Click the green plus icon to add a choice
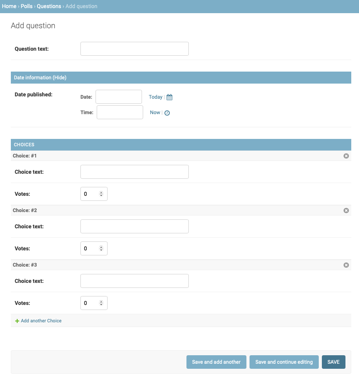Image resolution: width=359 pixels, height=380 pixels. point(17,320)
